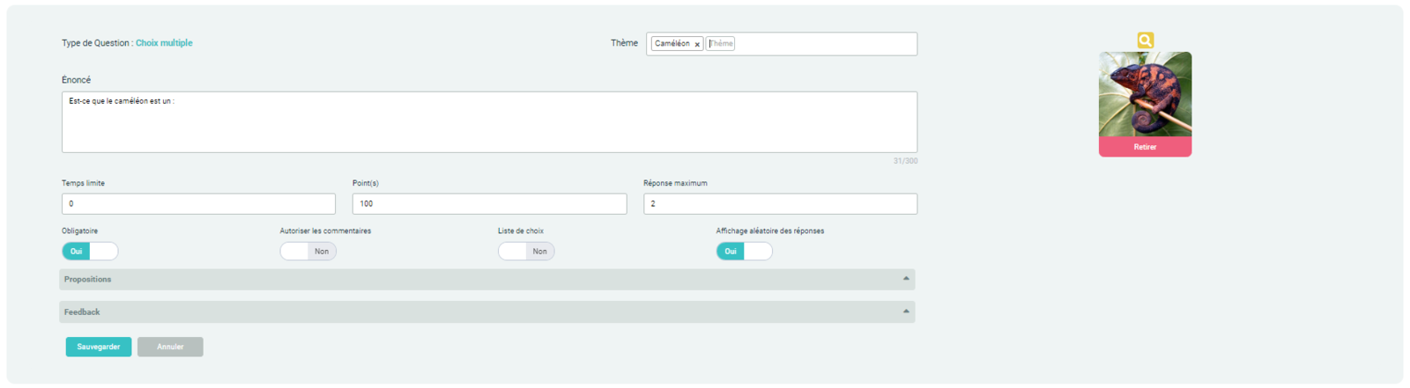Image resolution: width=1410 pixels, height=388 pixels.
Task: Focus the Énoncé text area
Action: click(489, 122)
